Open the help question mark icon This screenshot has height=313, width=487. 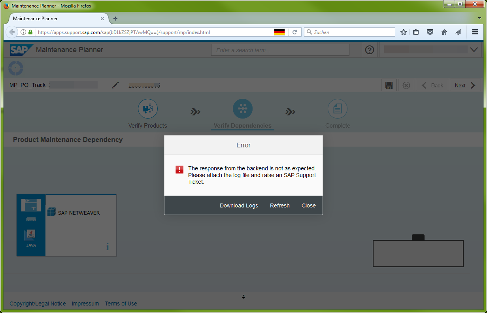click(370, 50)
